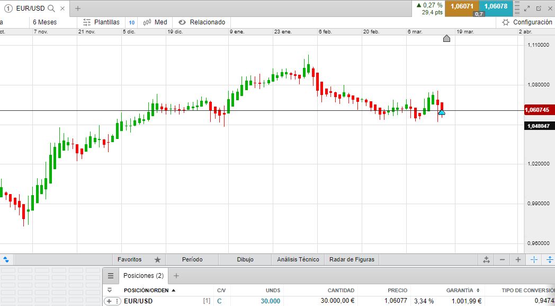Zoom in the chart with plus
The height and width of the screenshot is (306, 555).
[518, 259]
